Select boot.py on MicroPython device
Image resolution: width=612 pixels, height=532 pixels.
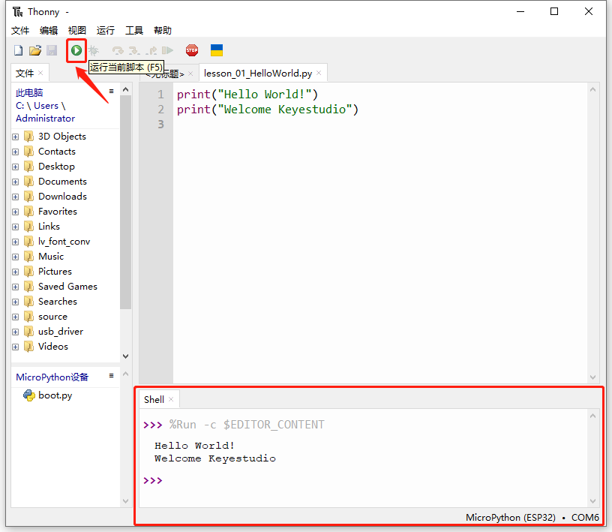point(55,395)
